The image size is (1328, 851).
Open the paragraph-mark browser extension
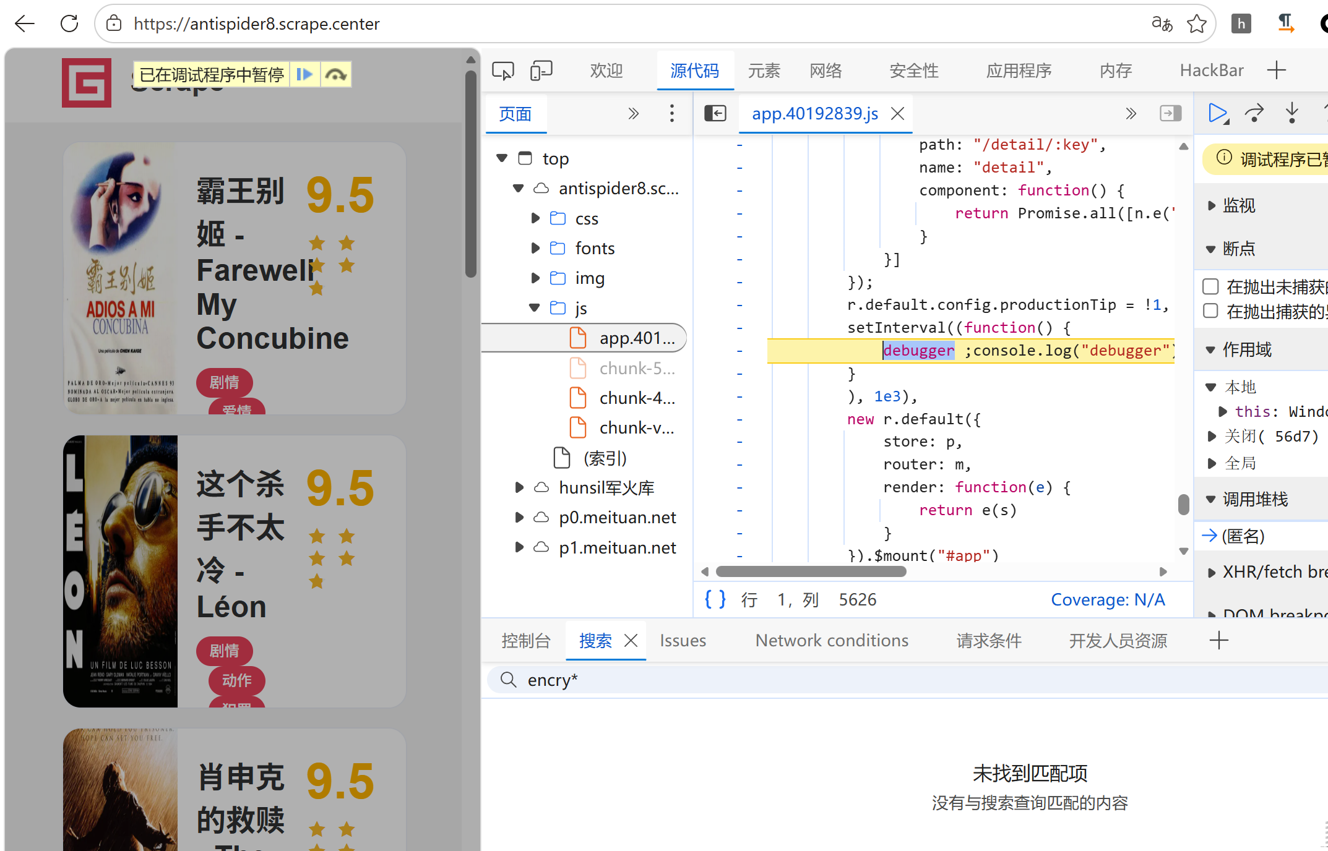[x=1286, y=24]
